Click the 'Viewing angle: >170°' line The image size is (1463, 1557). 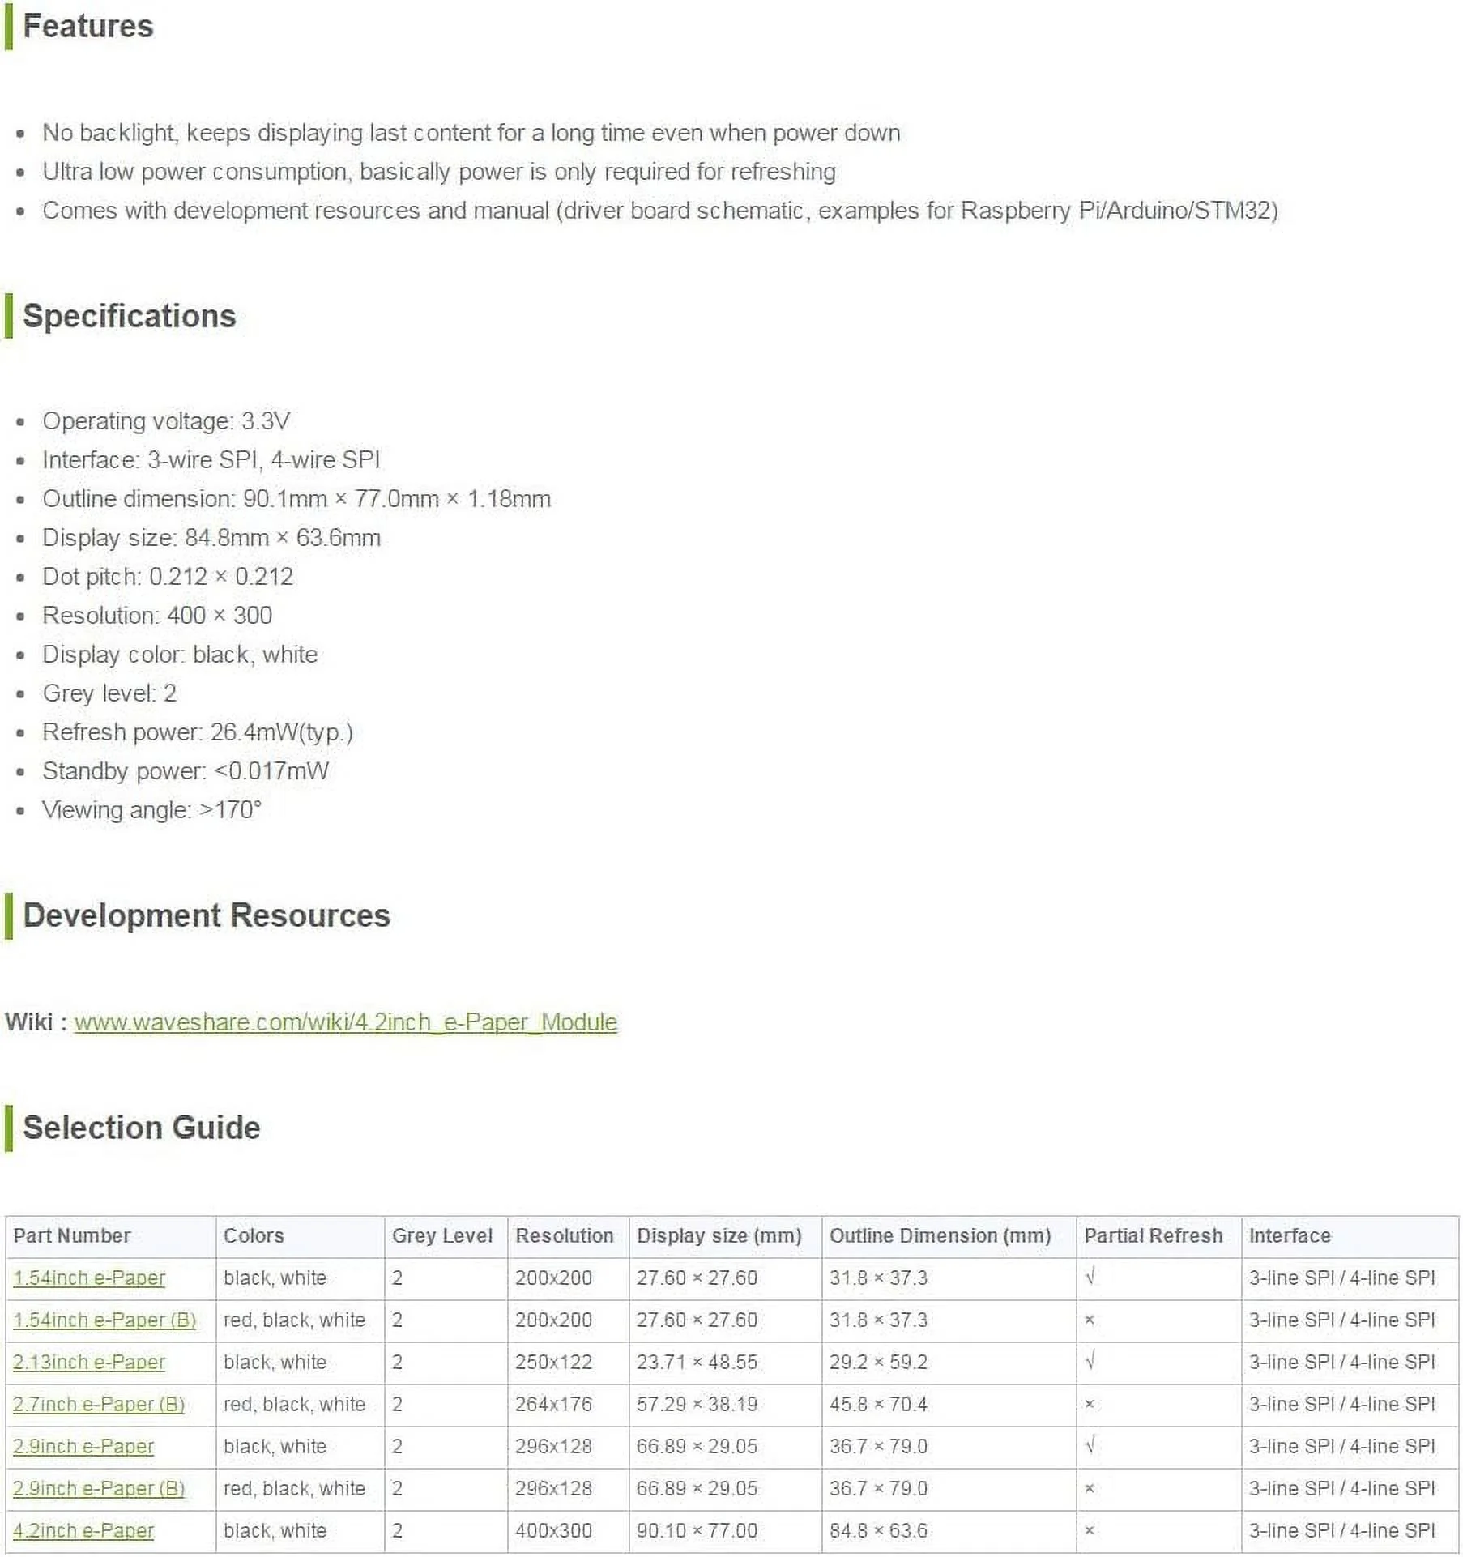tap(152, 810)
